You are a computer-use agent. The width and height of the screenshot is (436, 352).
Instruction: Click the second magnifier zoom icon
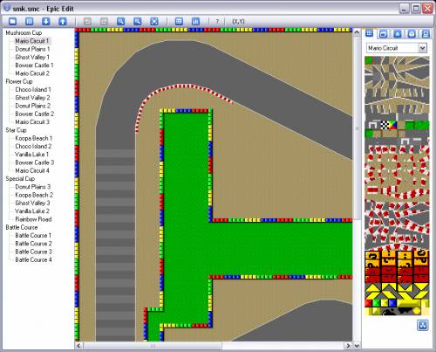(138, 21)
